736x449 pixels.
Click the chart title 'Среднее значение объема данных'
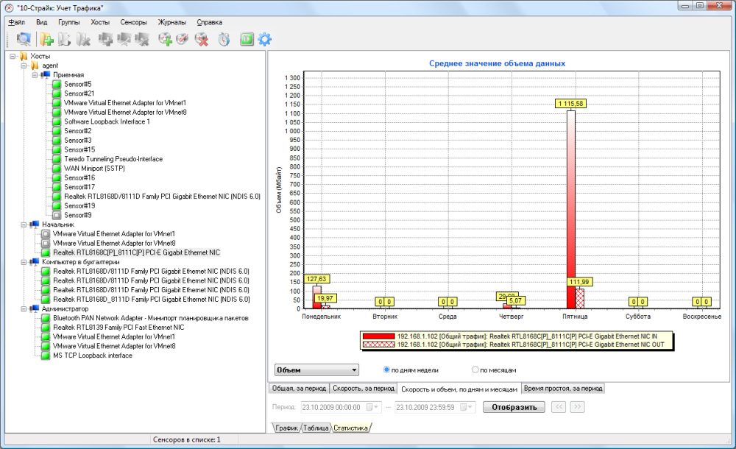[497, 63]
